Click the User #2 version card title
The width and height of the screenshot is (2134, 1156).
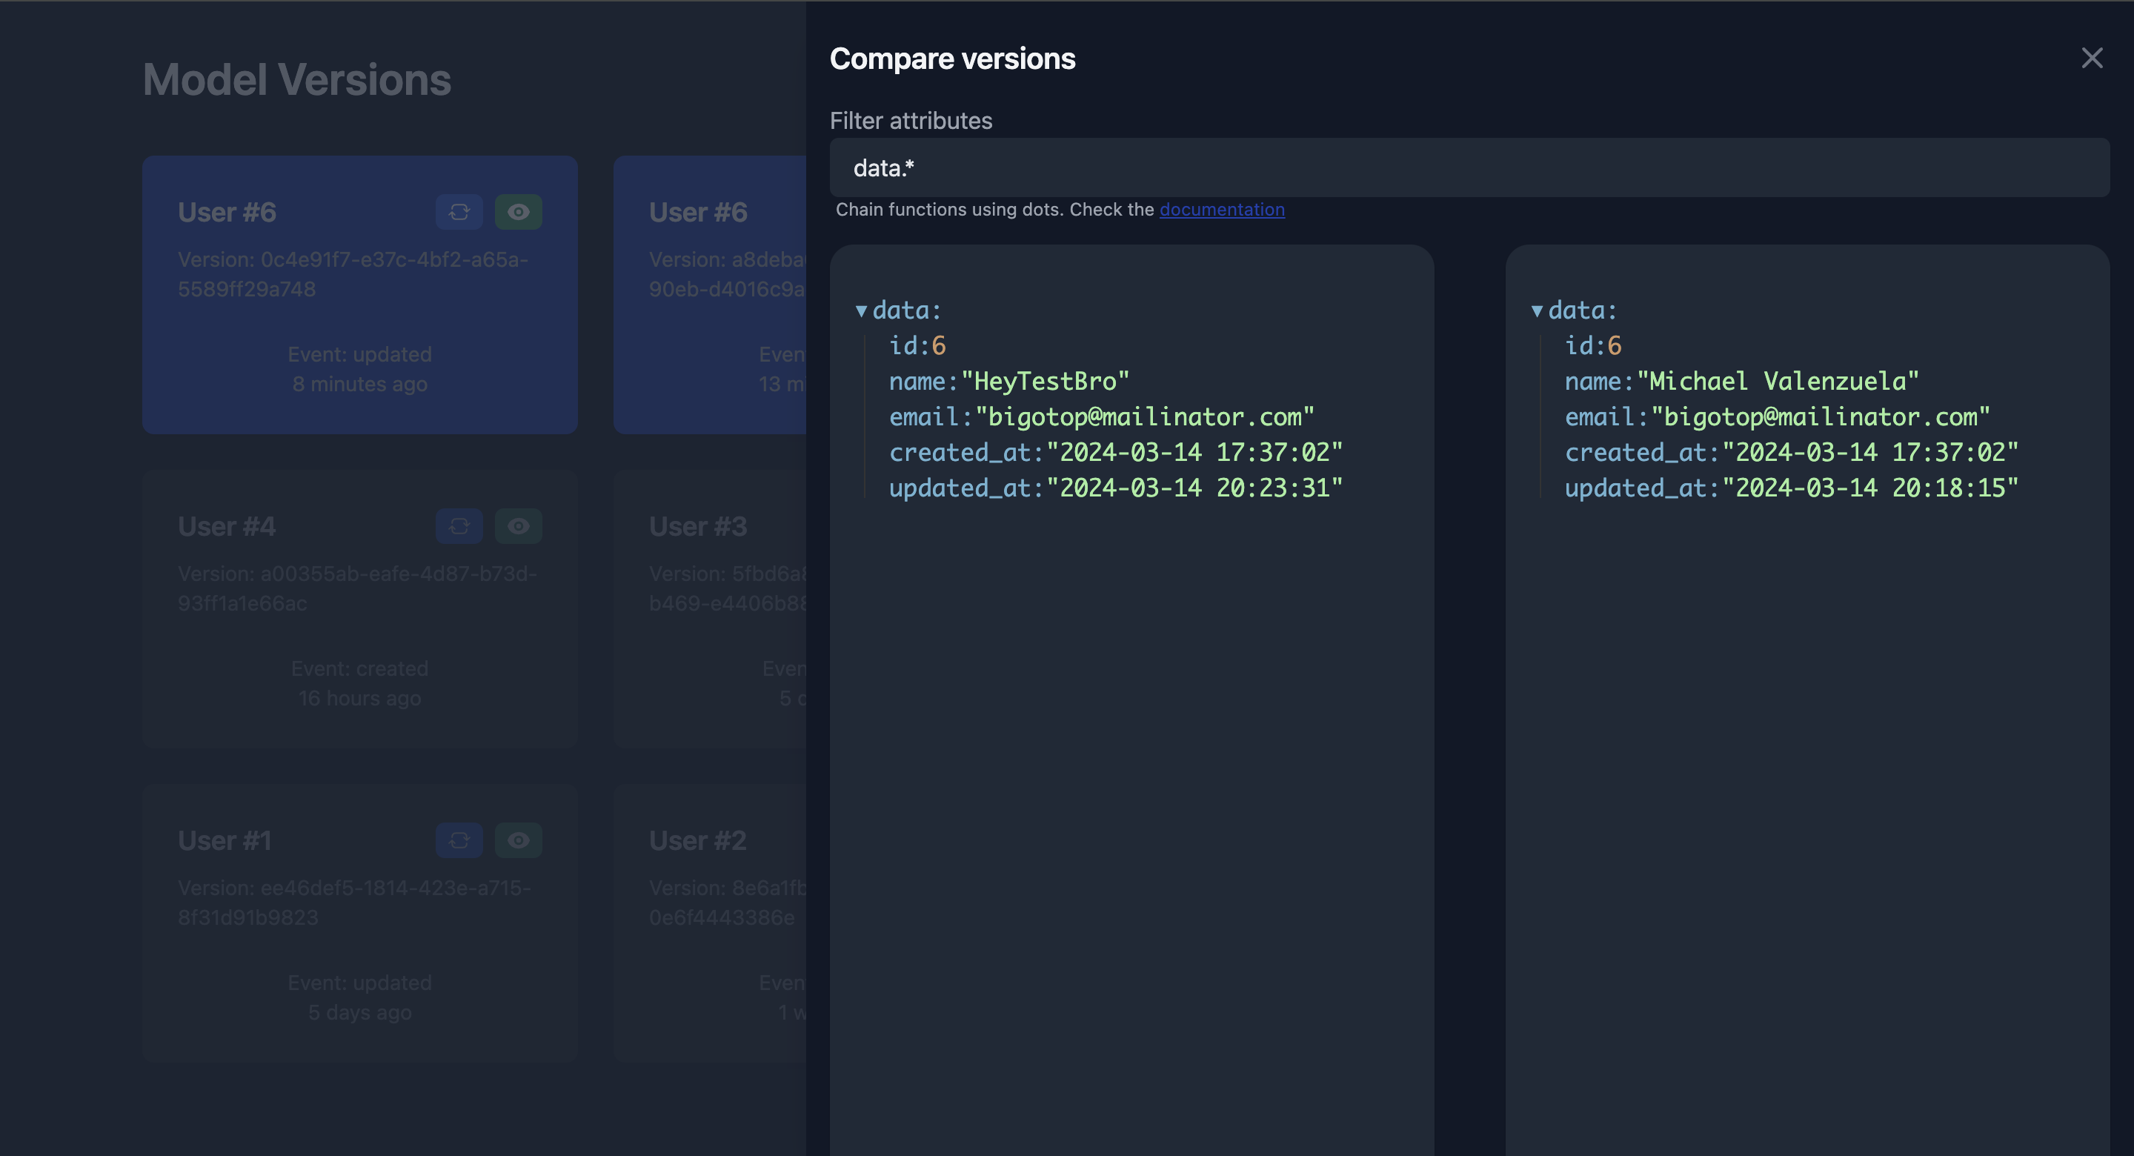(697, 840)
